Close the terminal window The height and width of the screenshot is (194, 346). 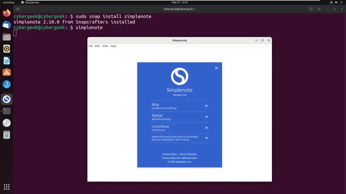pos(342,9)
